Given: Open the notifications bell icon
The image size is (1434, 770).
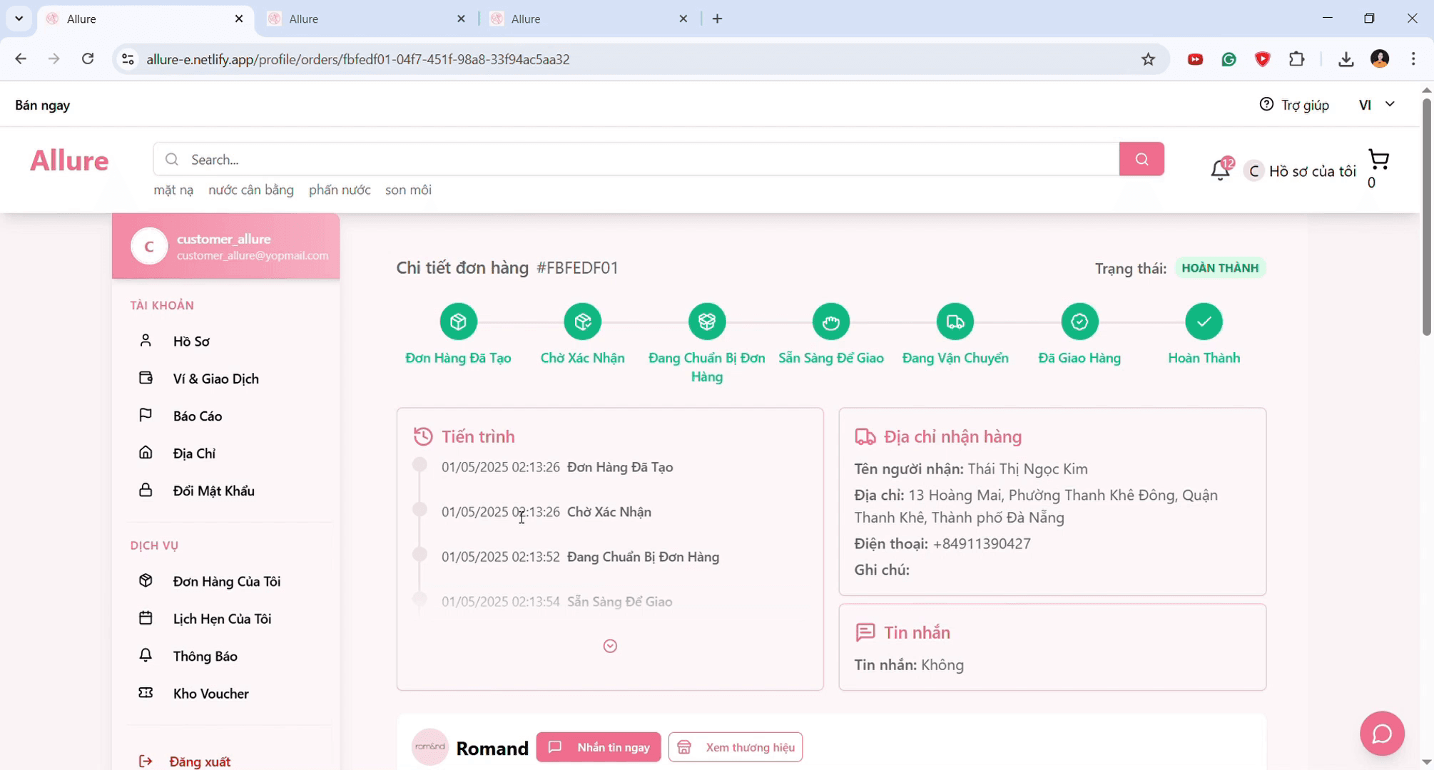Looking at the screenshot, I should click(1220, 170).
